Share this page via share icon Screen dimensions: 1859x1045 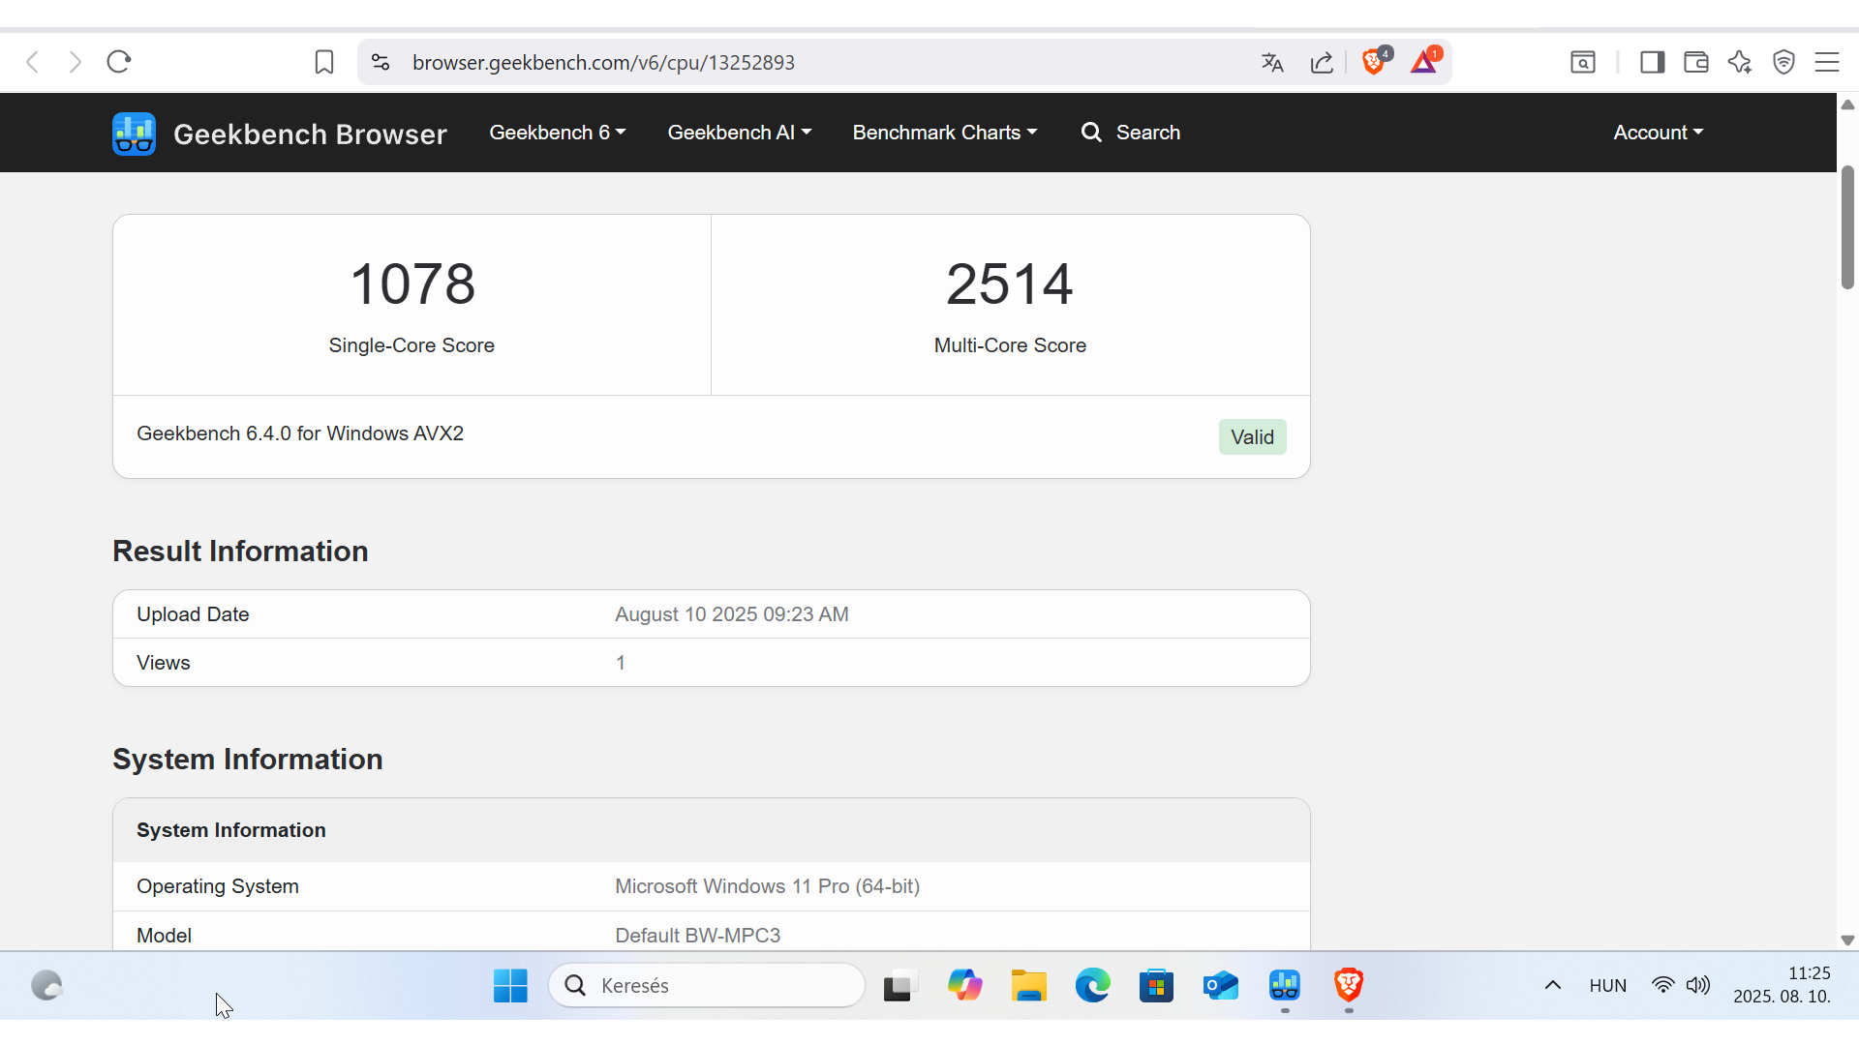coord(1322,62)
